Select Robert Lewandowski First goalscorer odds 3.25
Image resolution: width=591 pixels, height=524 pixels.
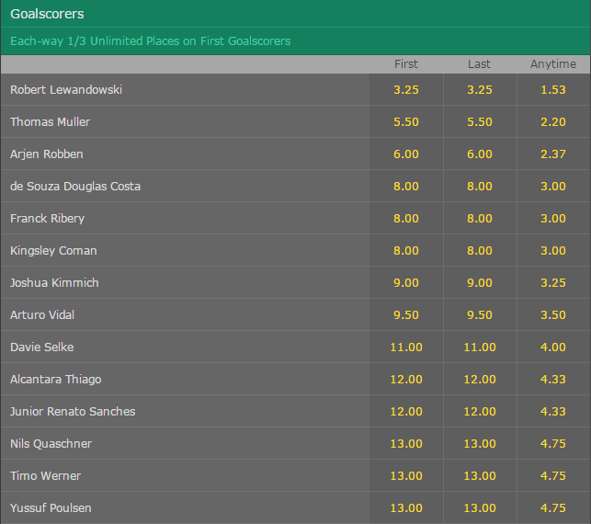click(x=406, y=90)
